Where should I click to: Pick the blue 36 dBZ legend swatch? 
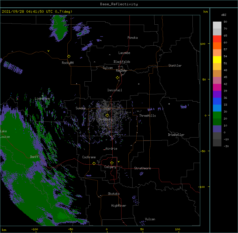pyautogui.click(x=217, y=101)
